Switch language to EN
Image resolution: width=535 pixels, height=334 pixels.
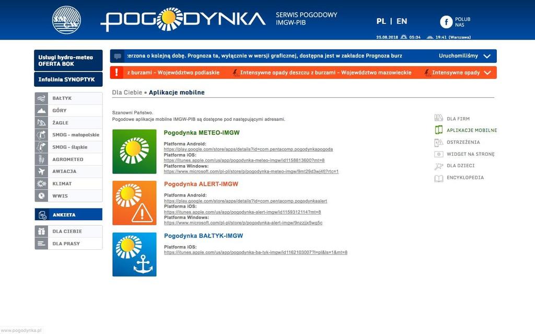click(402, 21)
